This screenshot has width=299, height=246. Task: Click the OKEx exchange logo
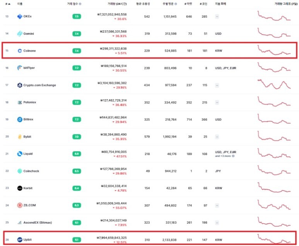pos(20,16)
